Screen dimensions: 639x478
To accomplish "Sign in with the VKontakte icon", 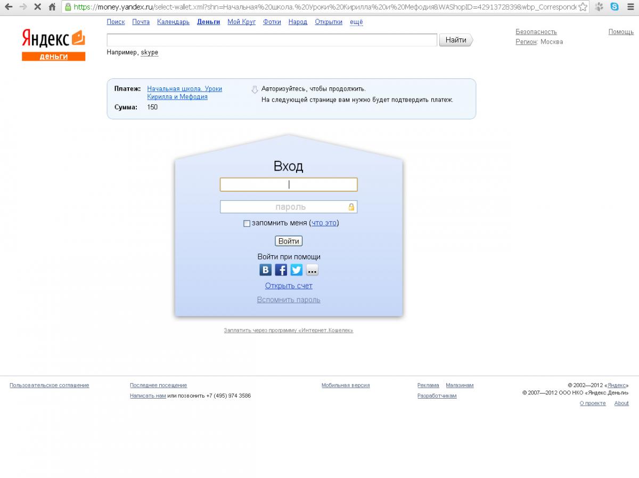I will click(265, 270).
